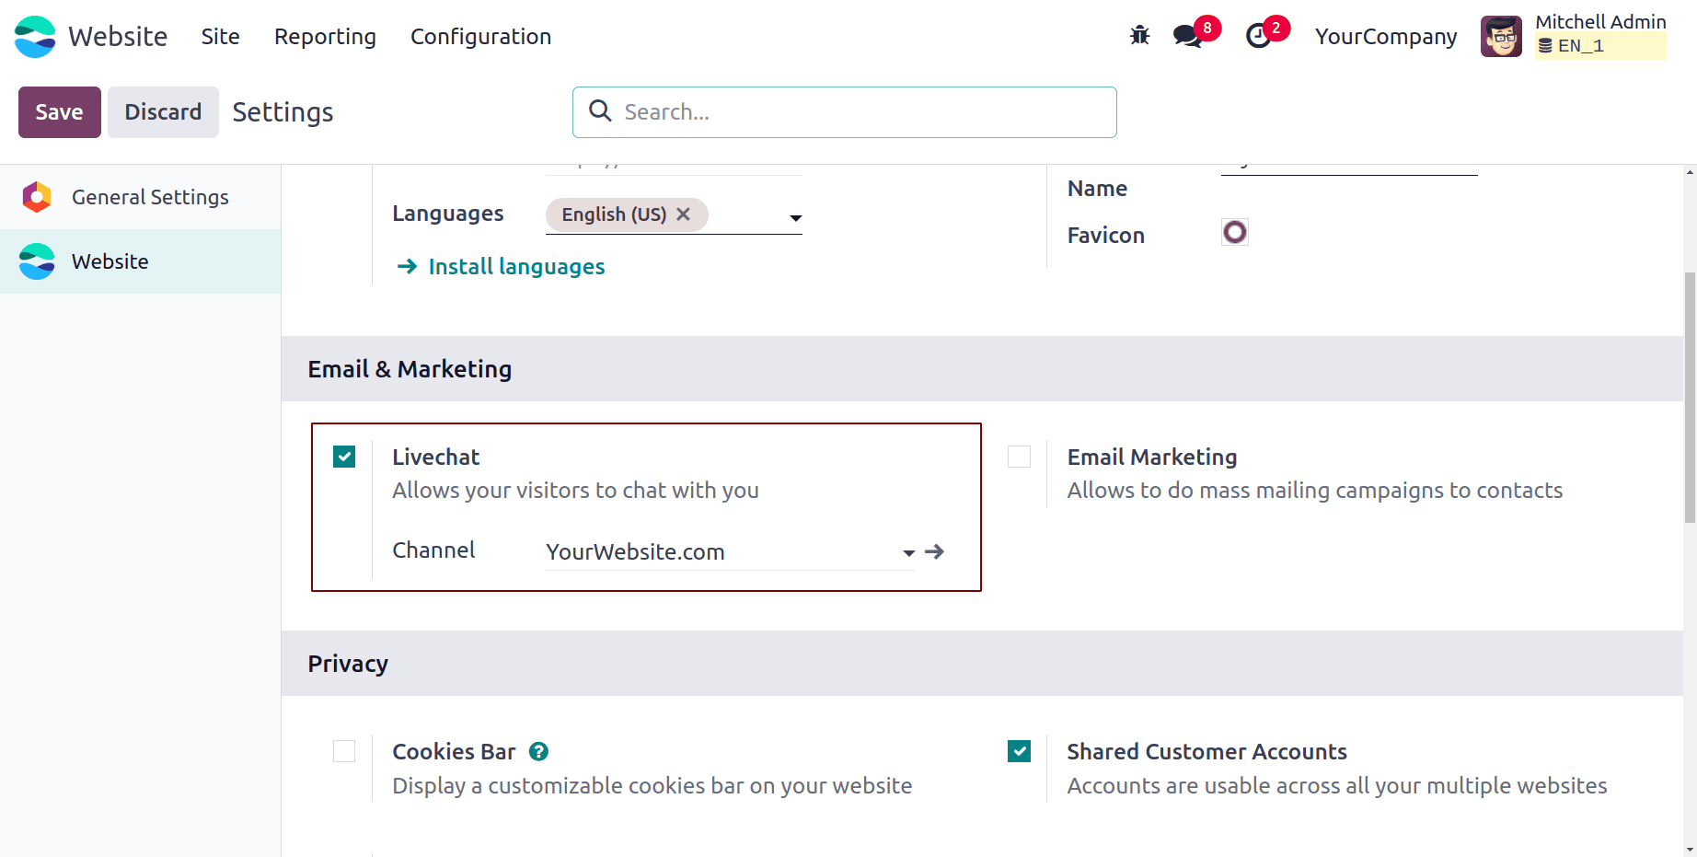Click the search magnifier icon
Screen dimensions: 1697x857
(600, 111)
